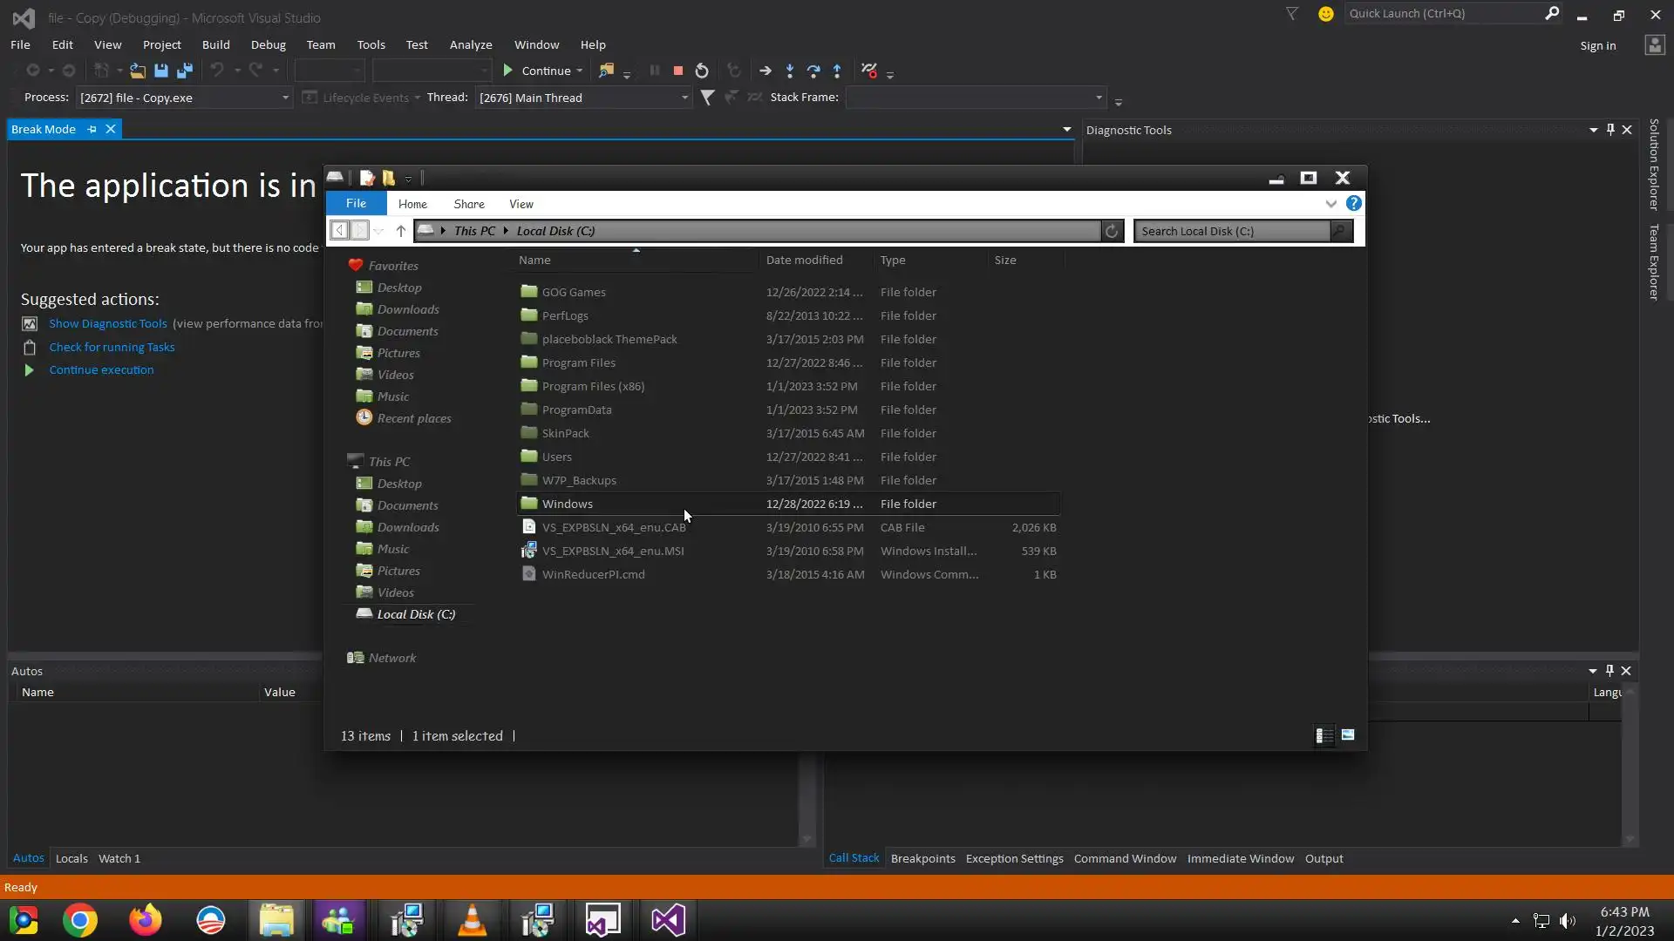The height and width of the screenshot is (941, 1674).
Task: Click the Restart debugging icon
Action: tap(702, 71)
